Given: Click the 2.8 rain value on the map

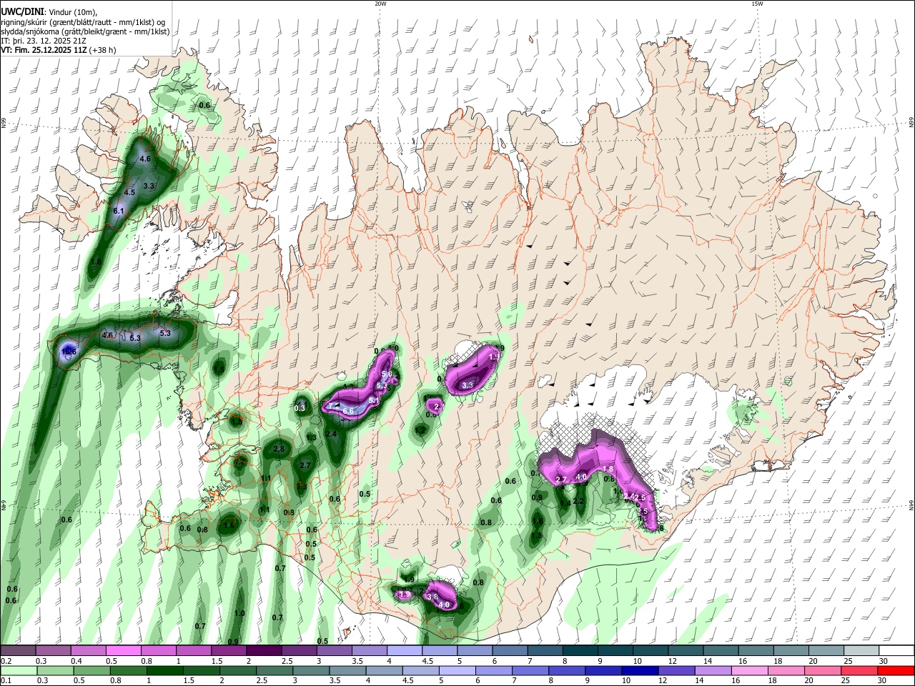Looking at the screenshot, I should pos(279,449).
